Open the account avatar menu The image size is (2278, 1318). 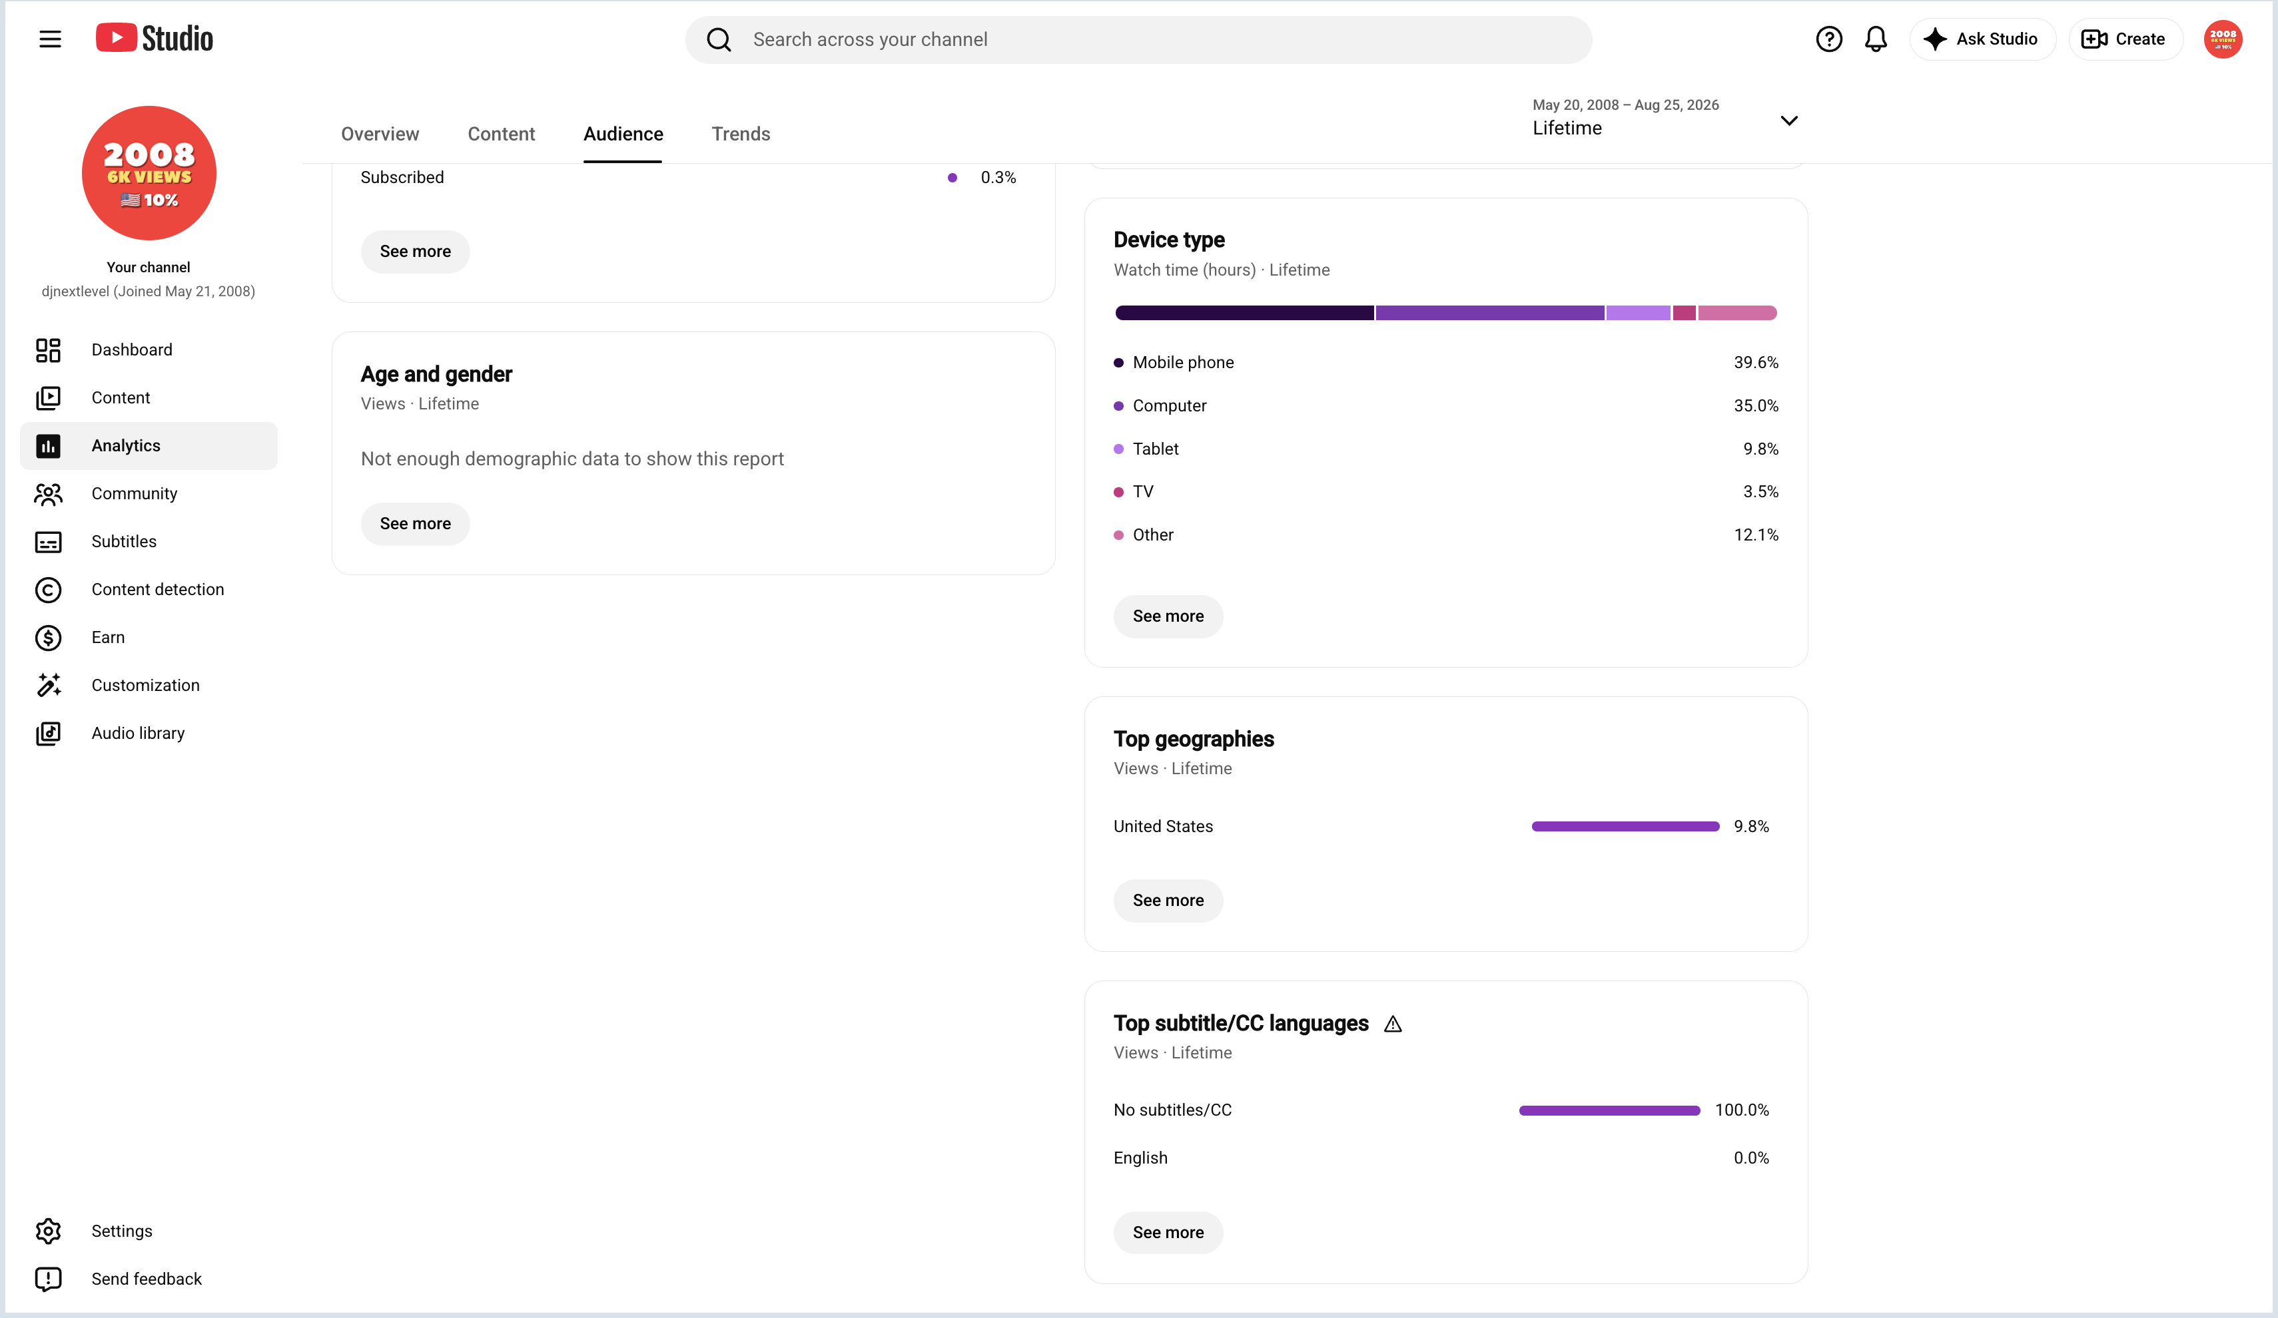coord(2222,39)
